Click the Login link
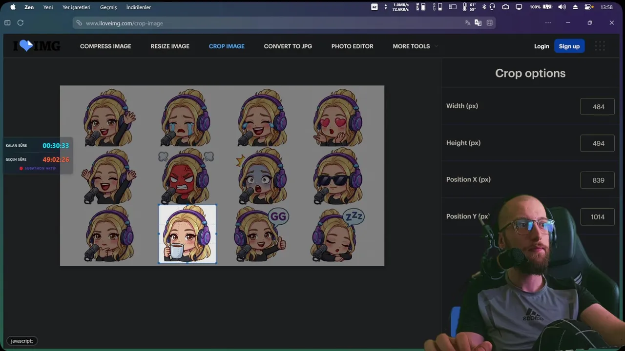 pos(542,46)
